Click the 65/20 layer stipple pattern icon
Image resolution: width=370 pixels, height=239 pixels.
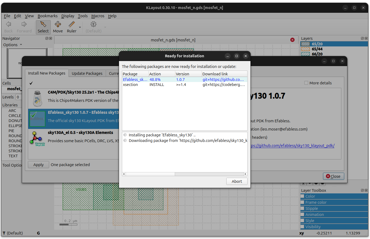point(305,44)
